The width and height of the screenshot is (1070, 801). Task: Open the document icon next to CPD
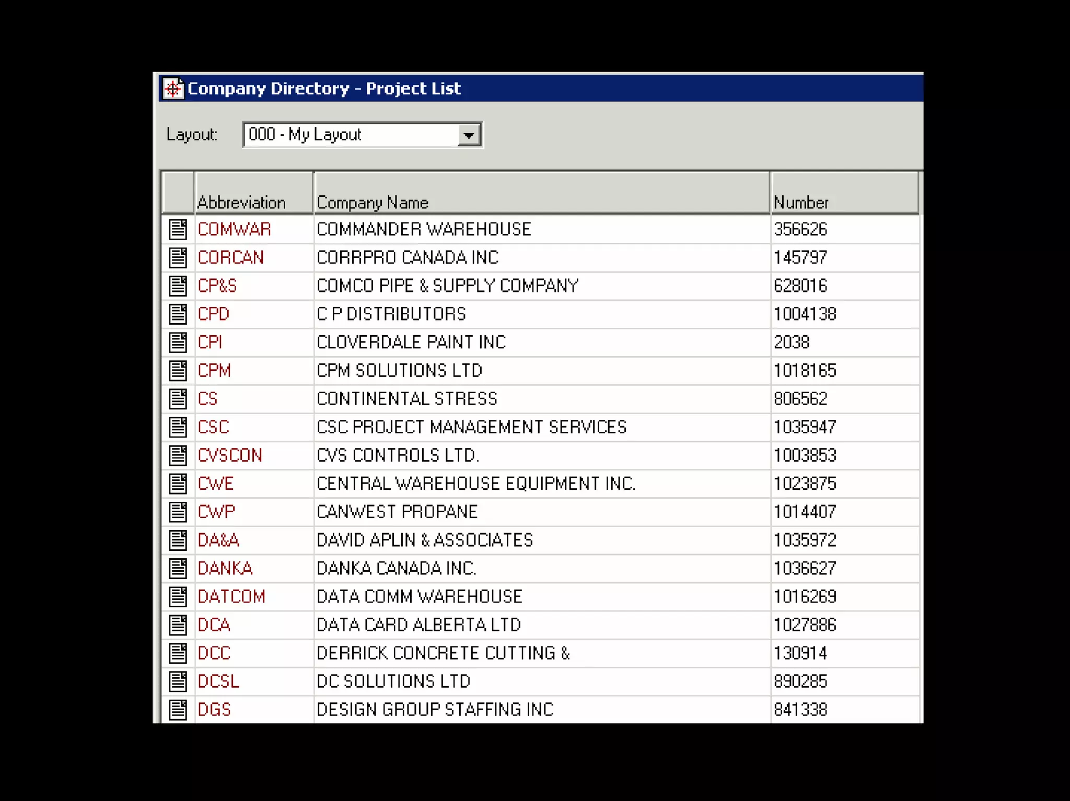pos(178,314)
